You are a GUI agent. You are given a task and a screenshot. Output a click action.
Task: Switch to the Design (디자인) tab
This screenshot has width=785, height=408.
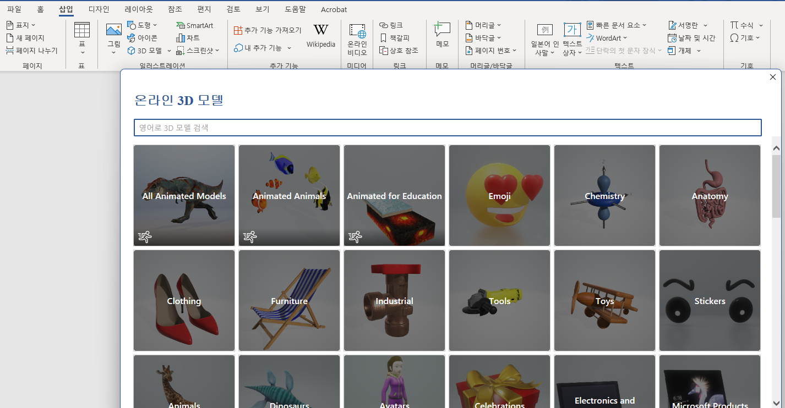click(99, 9)
